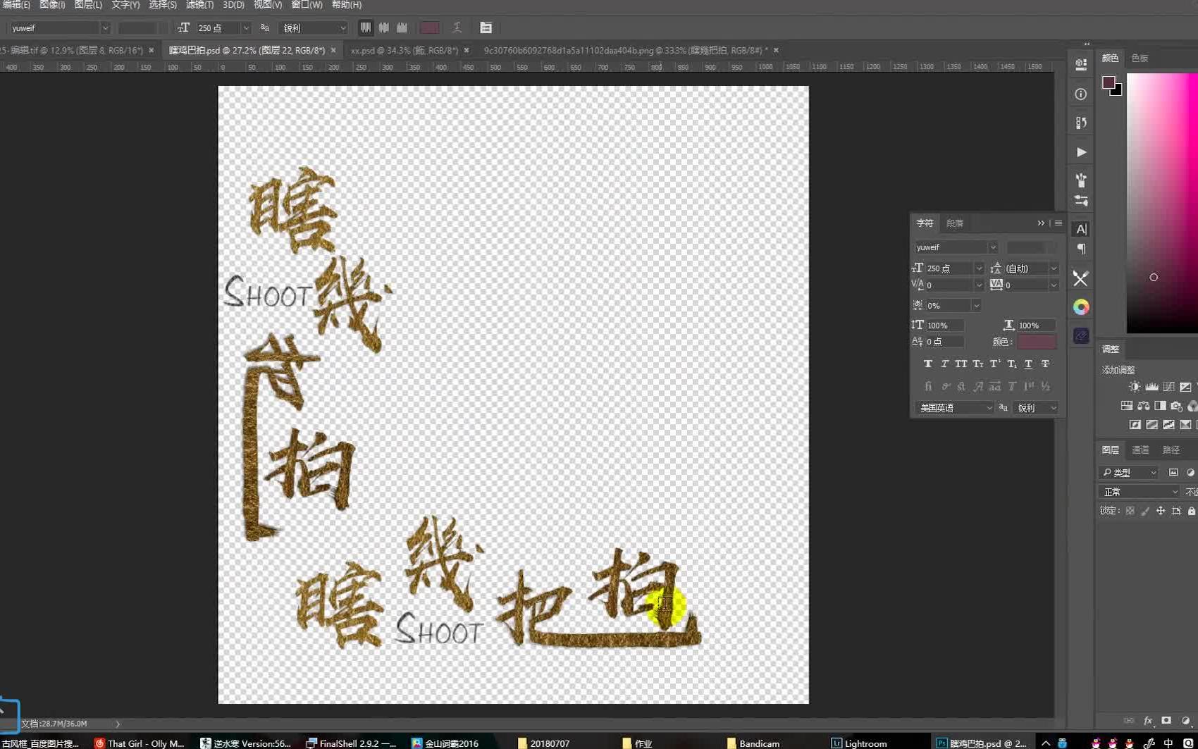The image size is (1198, 749).
Task: Click the Character panel icon in the dock
Action: click(1081, 229)
